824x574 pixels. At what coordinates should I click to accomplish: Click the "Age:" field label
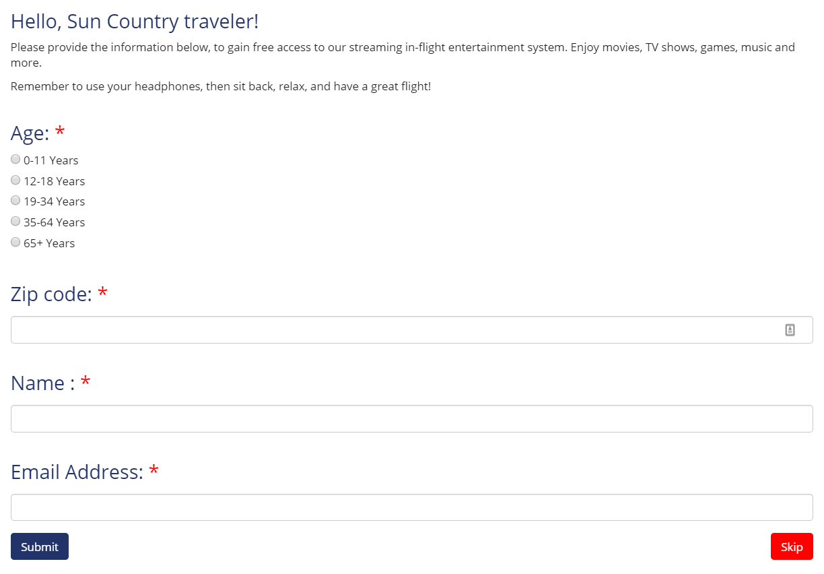(30, 133)
